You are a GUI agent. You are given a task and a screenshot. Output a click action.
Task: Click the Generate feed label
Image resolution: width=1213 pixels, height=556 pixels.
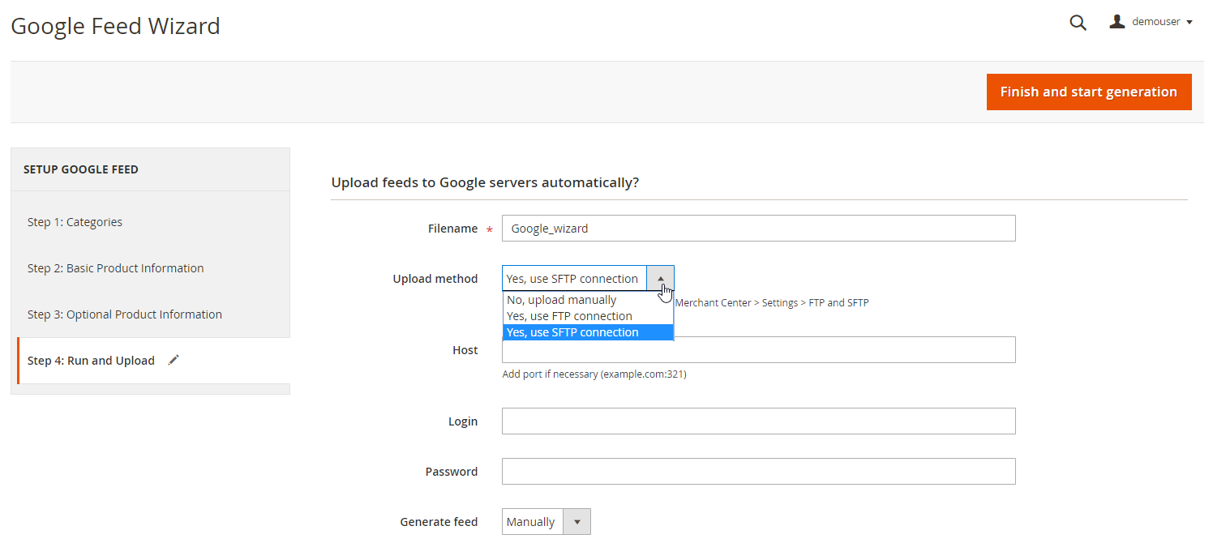439,522
